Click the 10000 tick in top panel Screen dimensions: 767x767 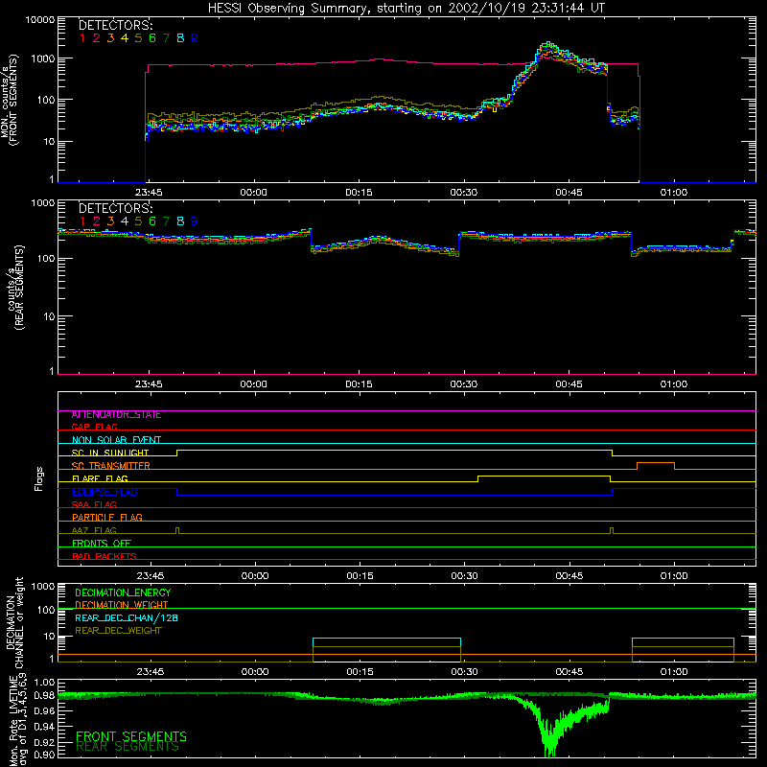coord(40,20)
